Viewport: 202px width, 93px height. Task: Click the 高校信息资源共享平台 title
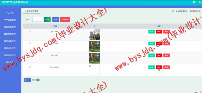(x=15, y=2)
